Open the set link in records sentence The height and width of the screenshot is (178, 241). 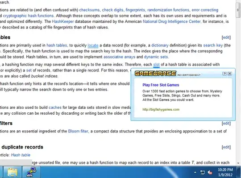click(x=29, y=70)
